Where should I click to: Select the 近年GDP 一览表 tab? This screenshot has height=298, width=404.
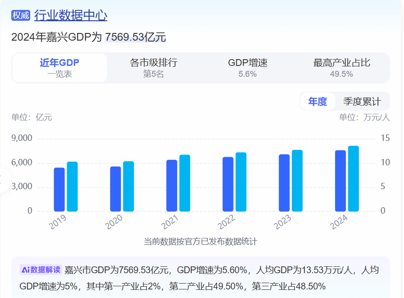click(60, 68)
